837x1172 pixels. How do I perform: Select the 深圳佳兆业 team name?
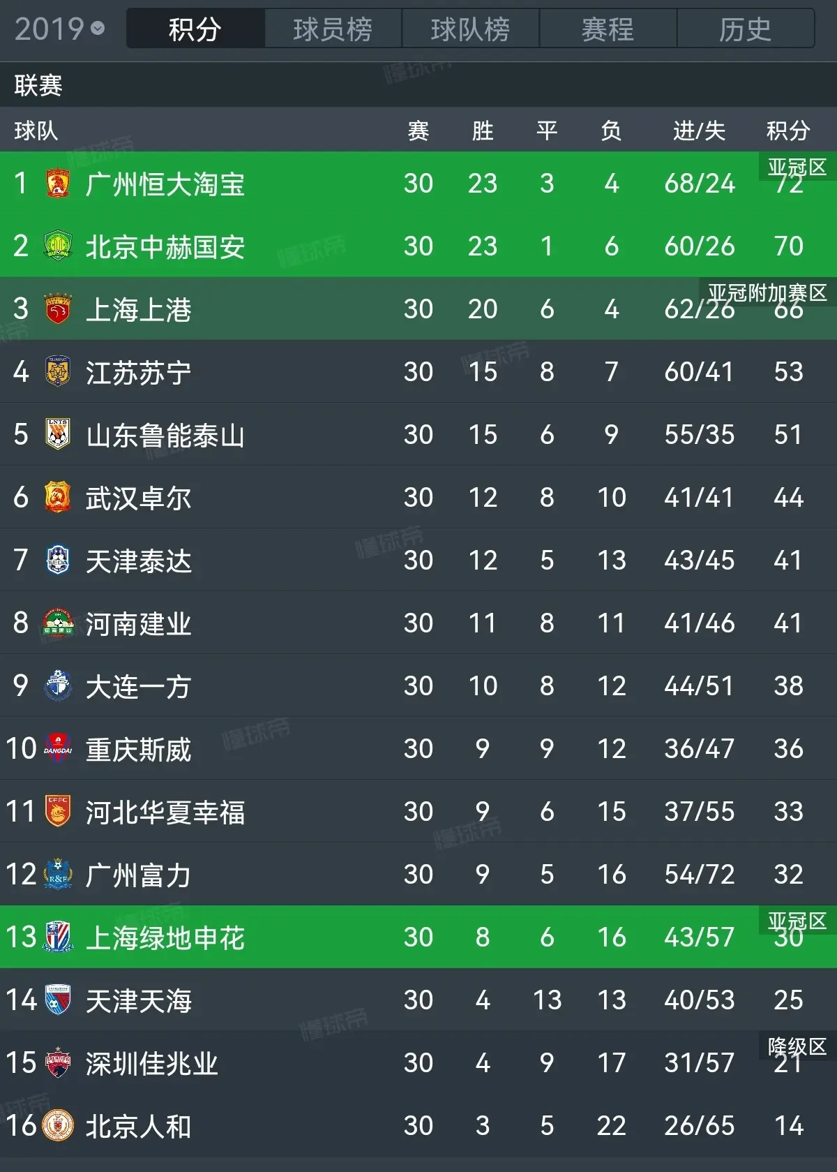[x=152, y=1063]
